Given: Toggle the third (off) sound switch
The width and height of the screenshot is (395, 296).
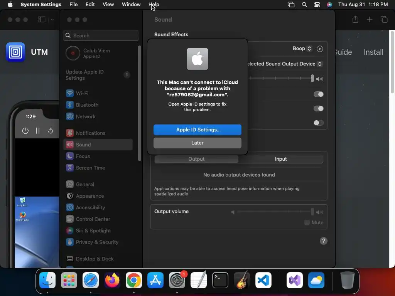Looking at the screenshot, I should point(318,123).
